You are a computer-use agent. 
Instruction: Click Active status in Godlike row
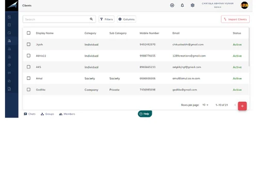pyautogui.click(x=237, y=90)
